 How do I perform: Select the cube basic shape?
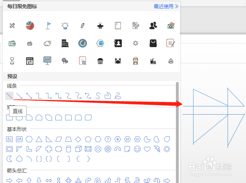coord(78,149)
